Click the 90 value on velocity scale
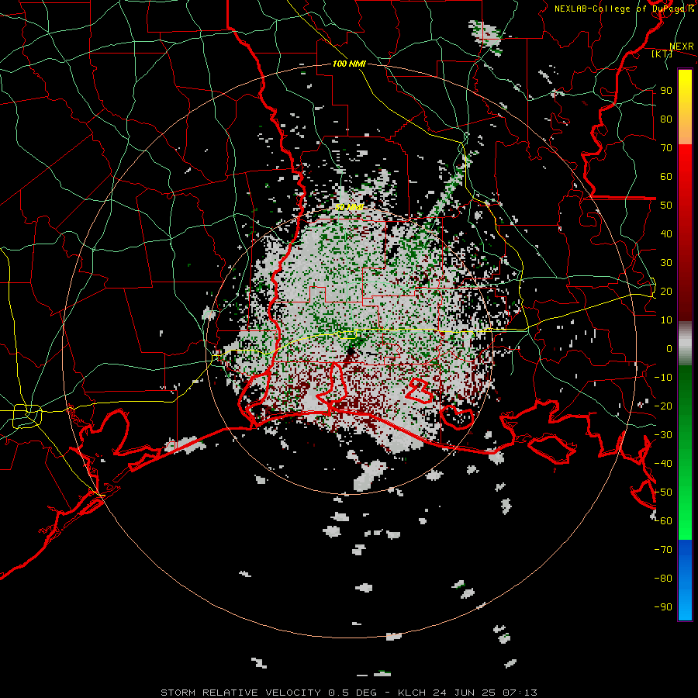698x698 pixels. pyautogui.click(x=666, y=91)
